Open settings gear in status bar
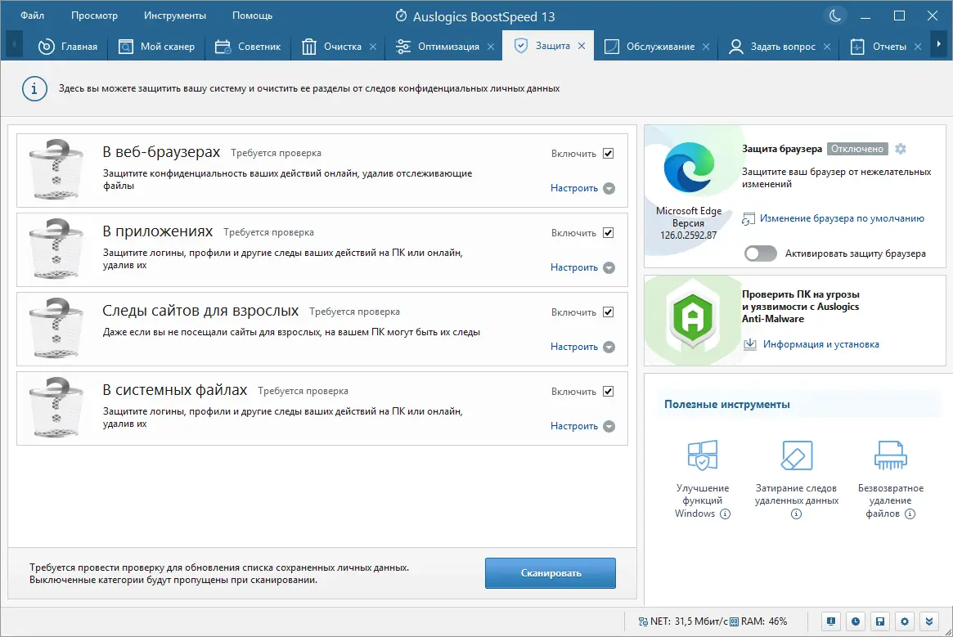This screenshot has height=637, width=953. click(x=905, y=621)
